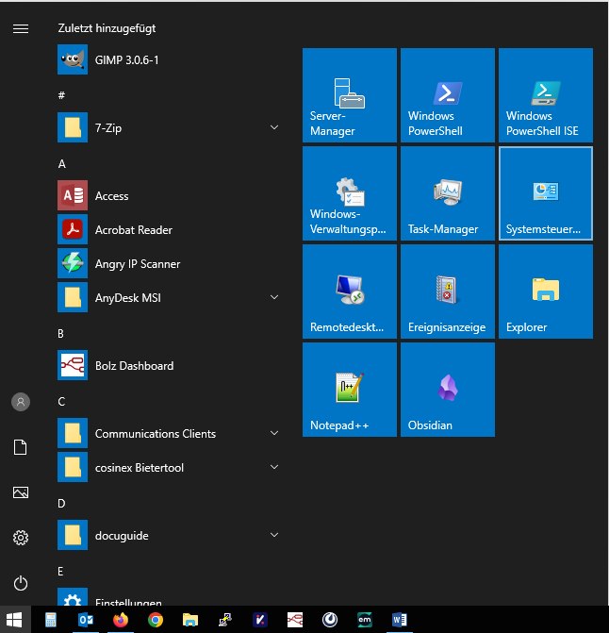Screen dimensions: 609x633
Task: Jump to the letter A section header
Action: click(62, 163)
